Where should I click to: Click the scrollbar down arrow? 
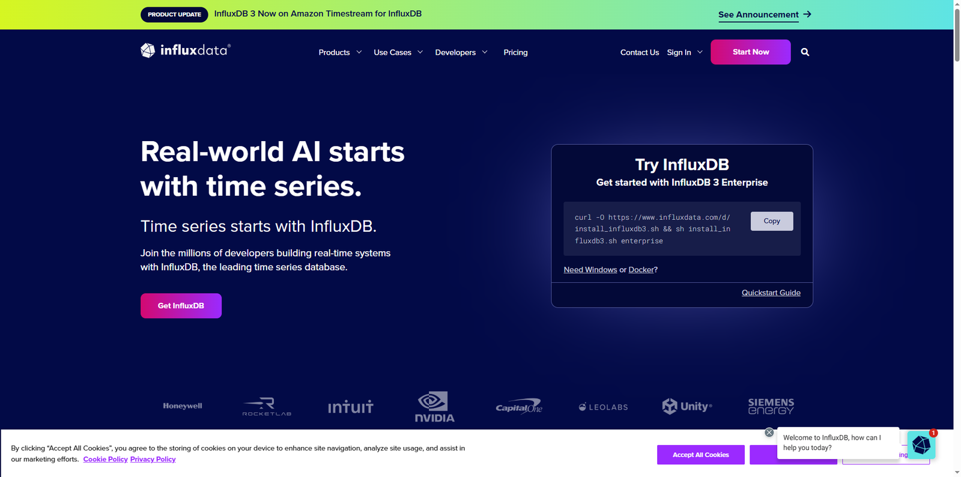point(957,473)
